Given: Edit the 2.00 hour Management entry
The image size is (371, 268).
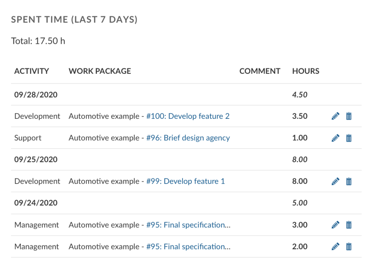Looking at the screenshot, I should [335, 247].
